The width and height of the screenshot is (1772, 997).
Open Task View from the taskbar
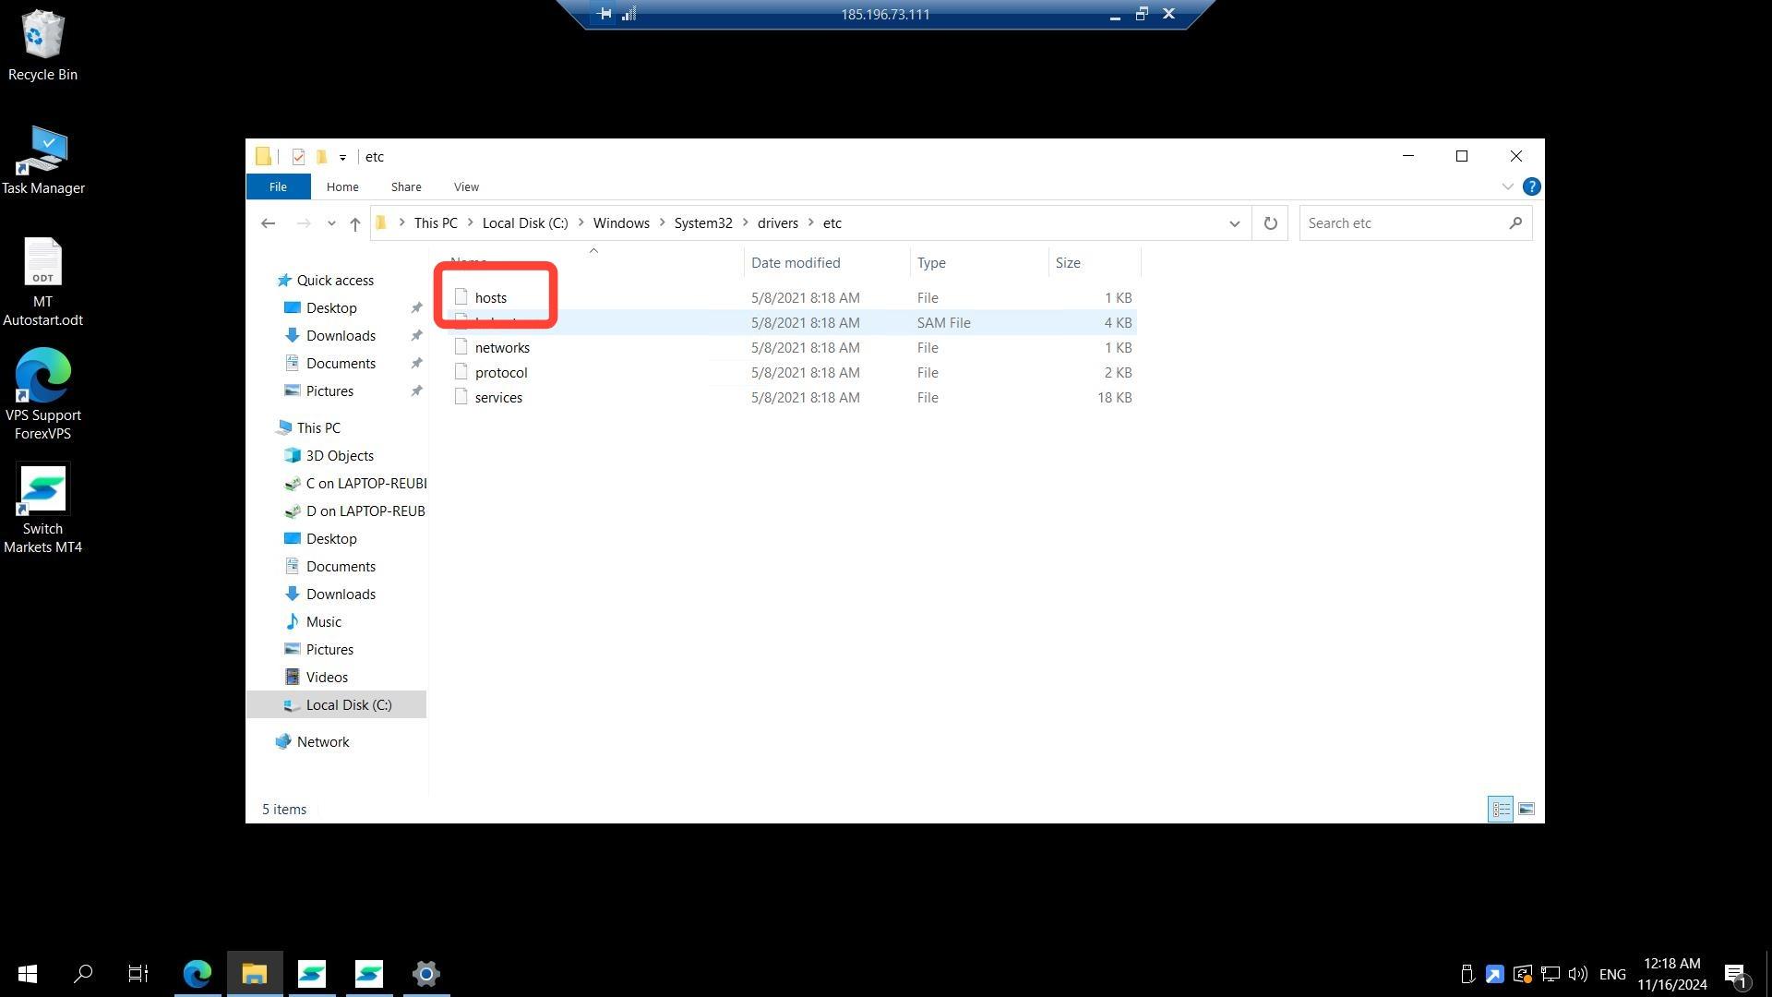138,973
